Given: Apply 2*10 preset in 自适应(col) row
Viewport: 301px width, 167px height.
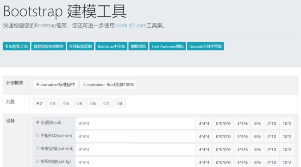Looking at the screenshot, I should click(272, 124).
